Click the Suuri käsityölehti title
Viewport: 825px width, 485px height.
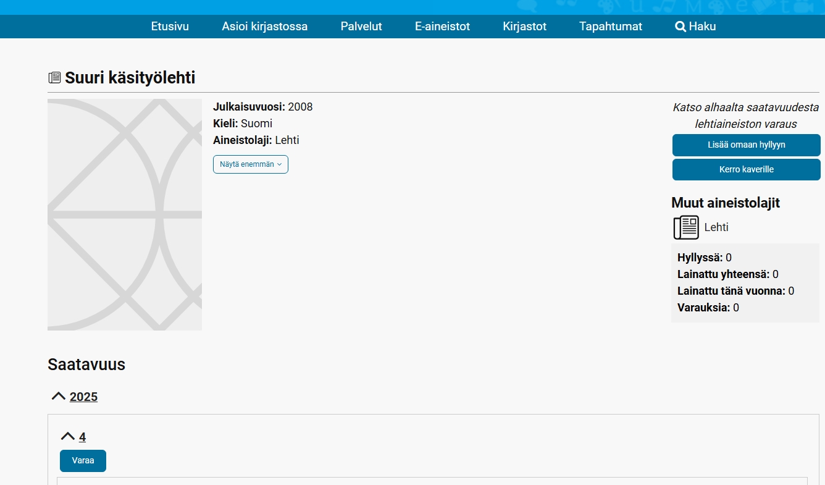coord(130,78)
